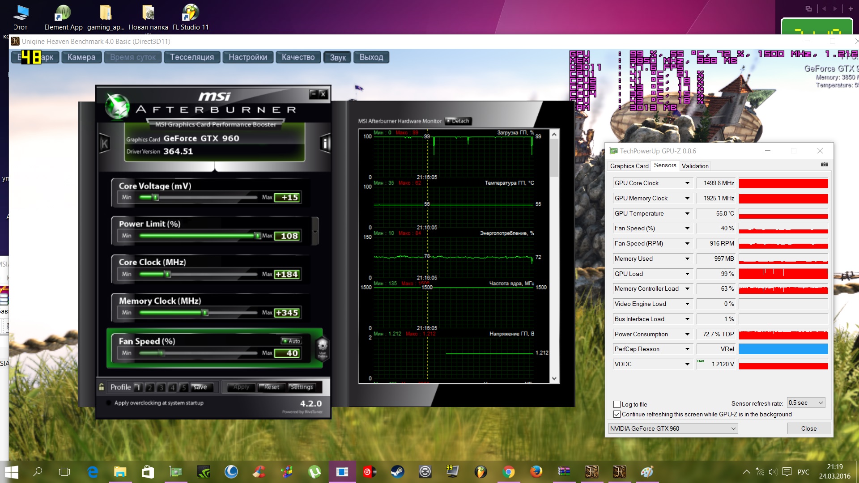Enable the Log to file checkbox

tap(617, 404)
